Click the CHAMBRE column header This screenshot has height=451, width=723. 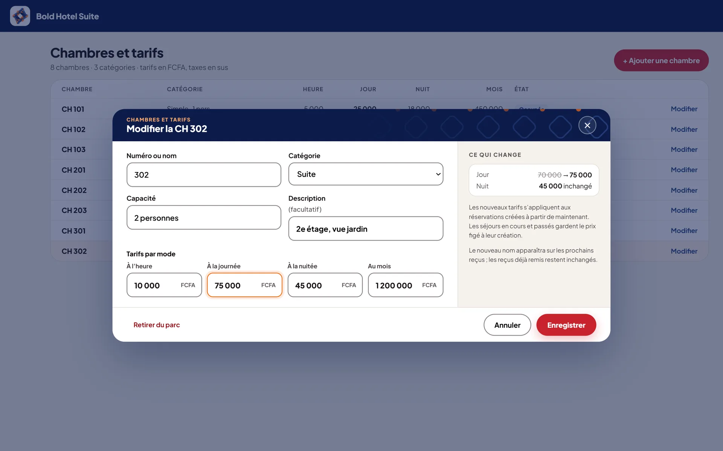[x=77, y=89]
